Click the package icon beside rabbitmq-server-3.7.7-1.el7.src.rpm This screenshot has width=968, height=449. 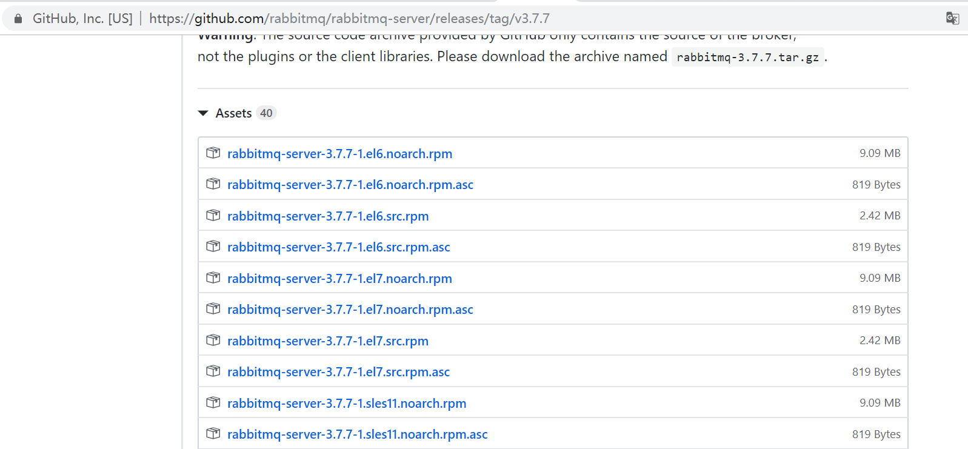[213, 340]
